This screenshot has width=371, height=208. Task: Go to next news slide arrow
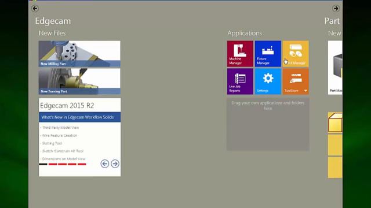pos(115,164)
